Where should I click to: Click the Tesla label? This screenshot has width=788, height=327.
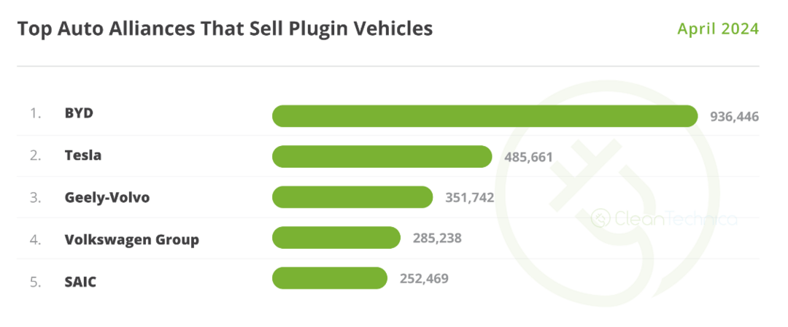click(83, 155)
